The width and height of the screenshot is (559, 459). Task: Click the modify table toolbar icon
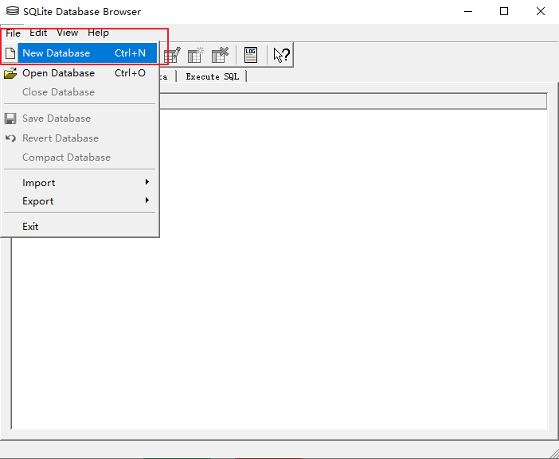point(172,55)
